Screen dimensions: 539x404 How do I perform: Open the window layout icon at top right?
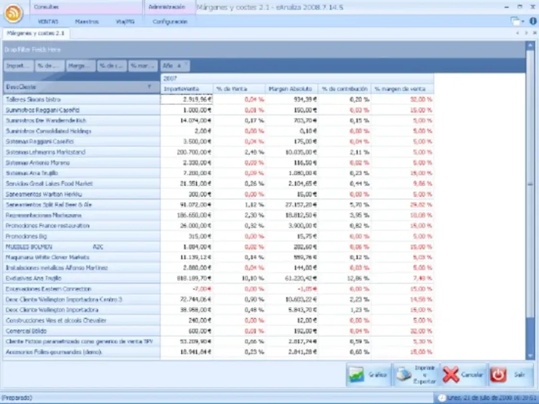pyautogui.click(x=517, y=22)
